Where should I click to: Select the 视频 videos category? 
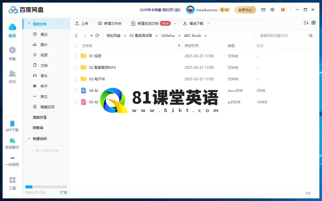(40, 55)
